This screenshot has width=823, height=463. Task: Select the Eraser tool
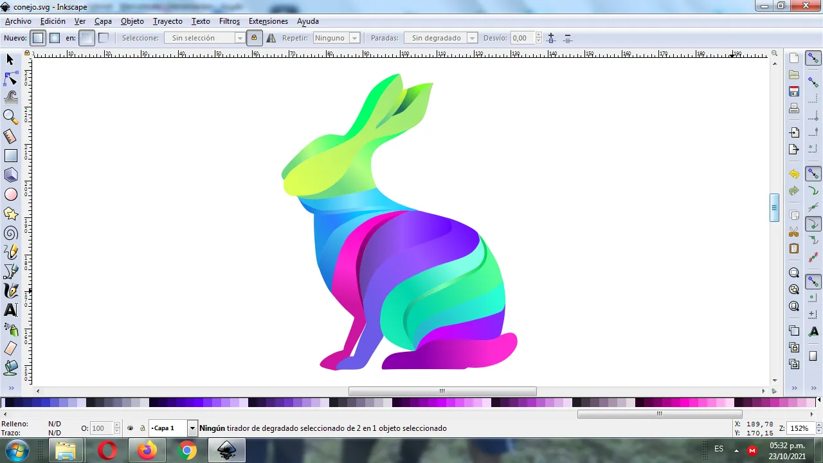click(x=10, y=349)
